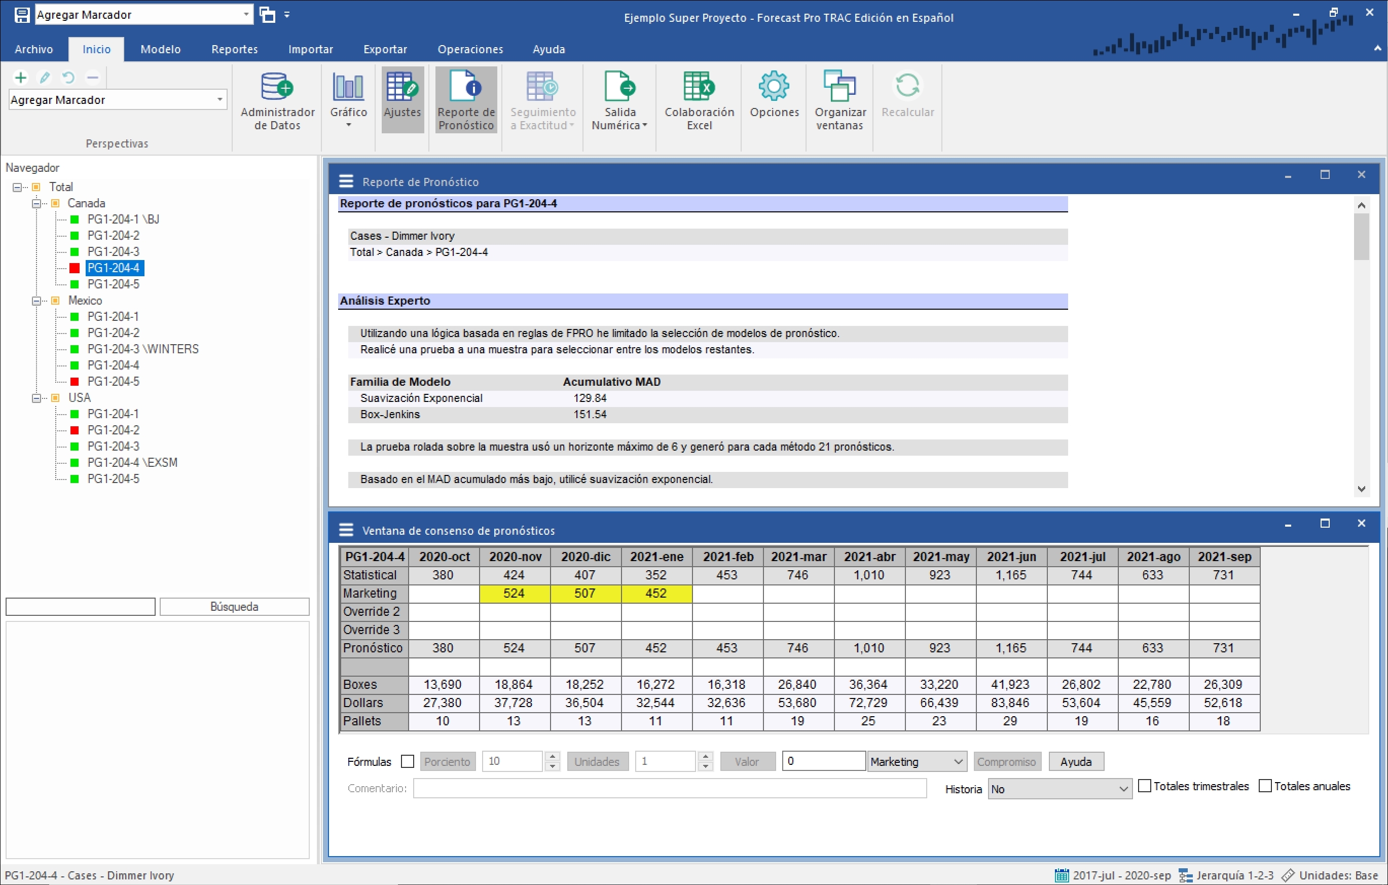
Task: Enable the Fórmulas checkbox
Action: [408, 761]
